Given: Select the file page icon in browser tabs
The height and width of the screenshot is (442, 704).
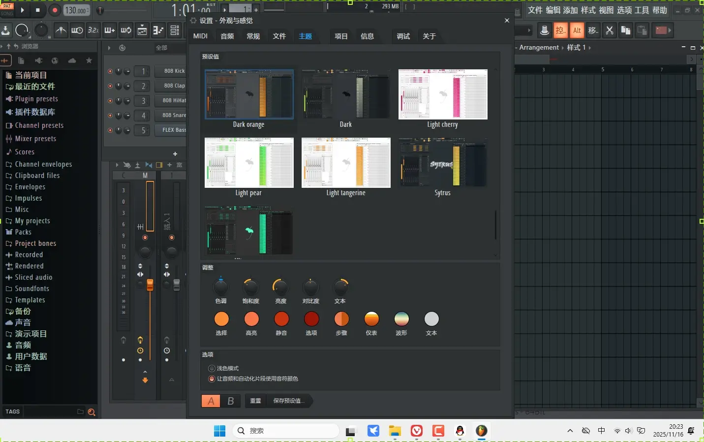Looking at the screenshot, I should coord(21,60).
